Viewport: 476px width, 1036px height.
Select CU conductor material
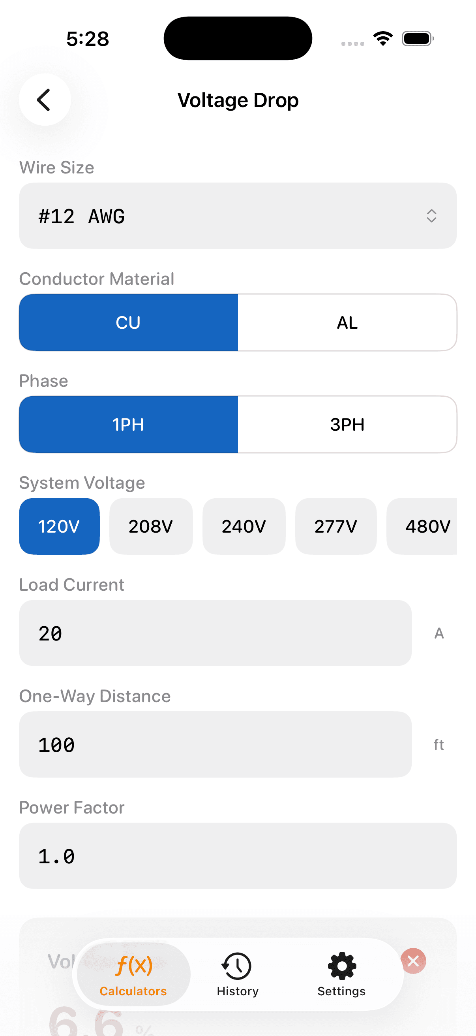(128, 322)
